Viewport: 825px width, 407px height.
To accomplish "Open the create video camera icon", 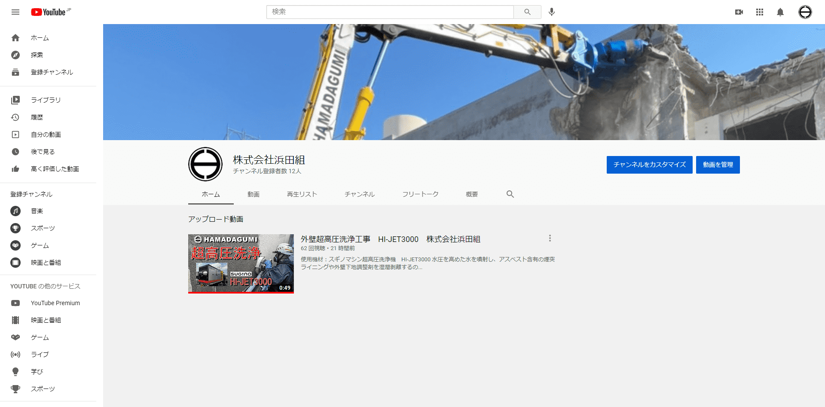I will pyautogui.click(x=739, y=12).
